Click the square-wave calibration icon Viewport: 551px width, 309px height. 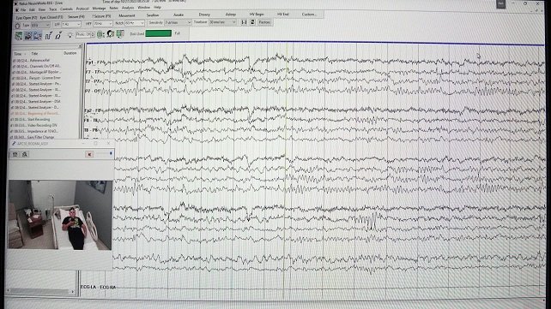point(49,35)
